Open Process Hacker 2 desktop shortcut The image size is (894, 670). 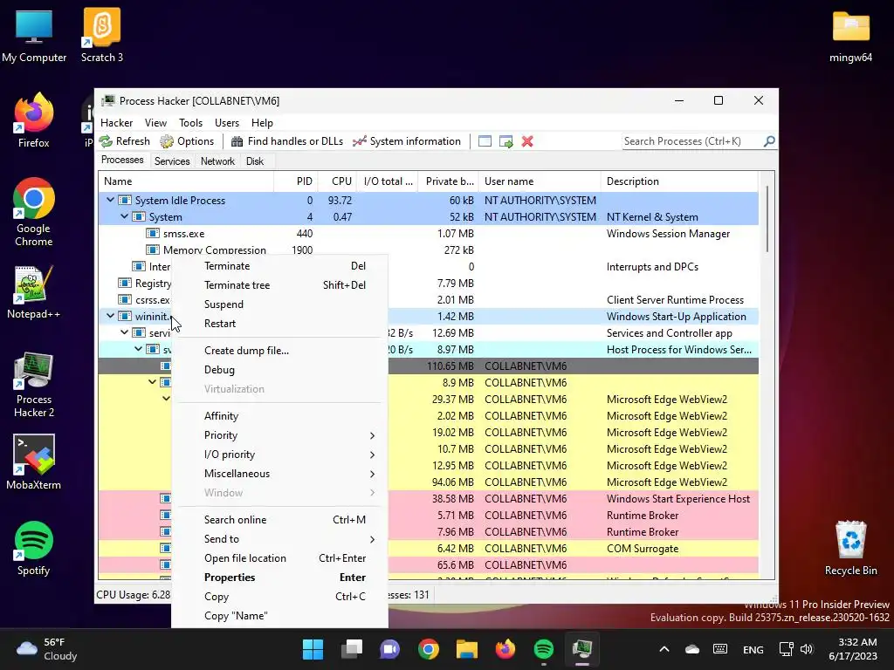[34, 384]
